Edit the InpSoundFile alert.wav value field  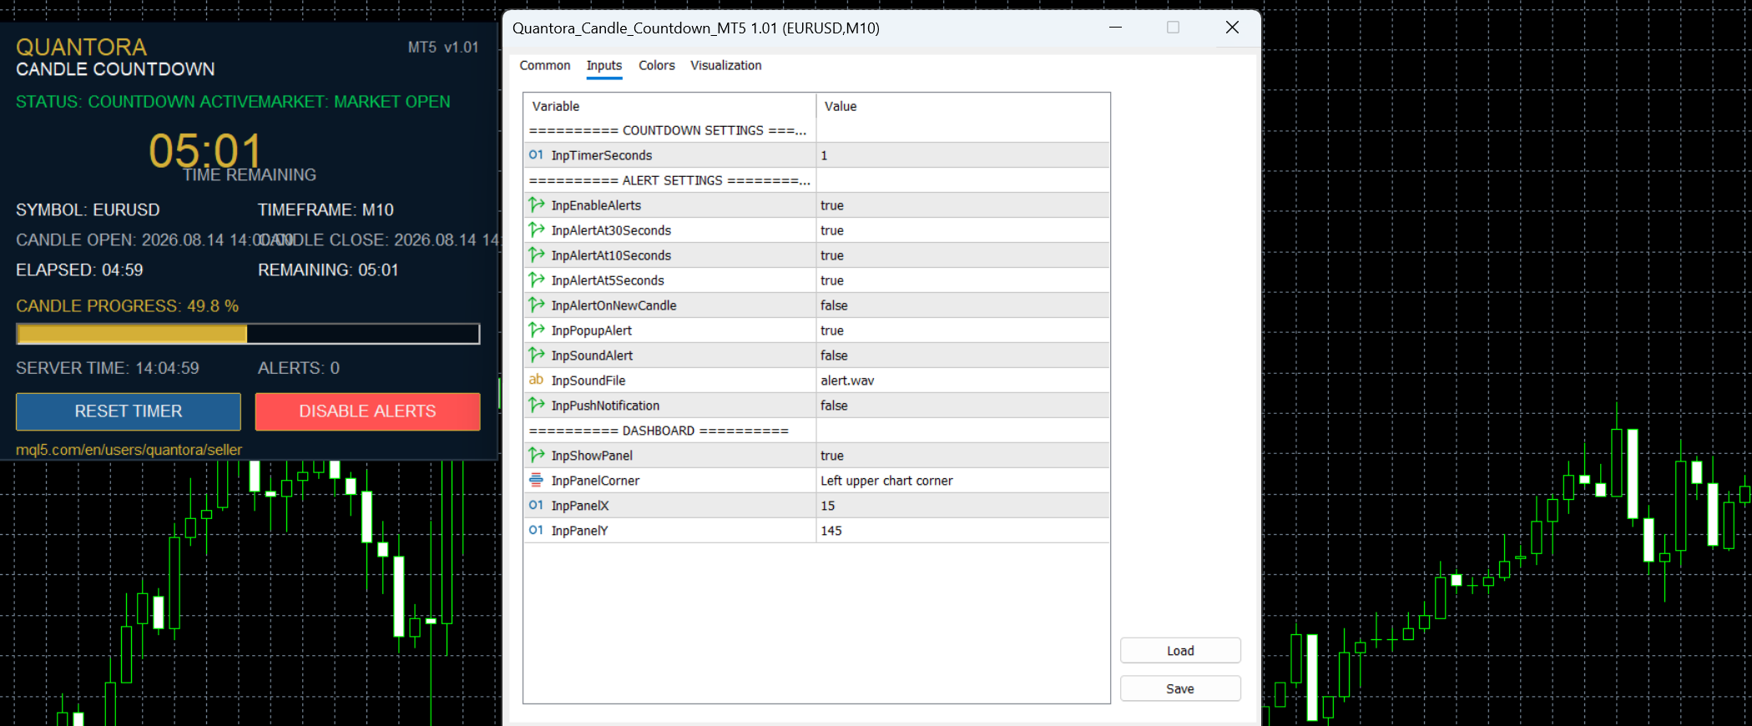962,381
